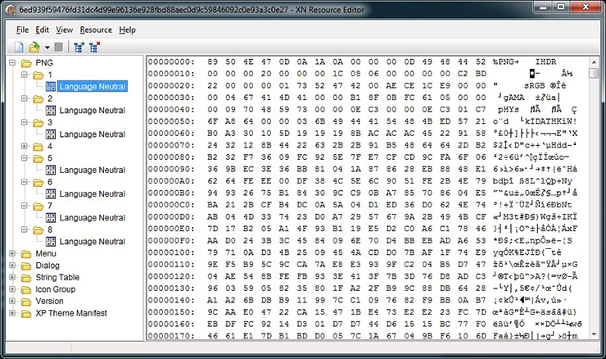
Task: Collapse the PNG root tree node
Action: click(x=13, y=63)
